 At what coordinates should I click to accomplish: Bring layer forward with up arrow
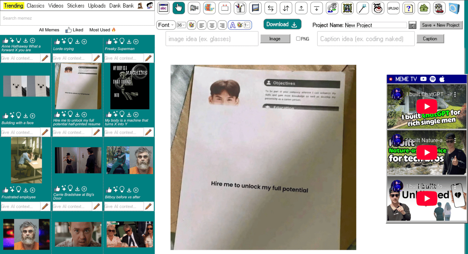point(301,8)
